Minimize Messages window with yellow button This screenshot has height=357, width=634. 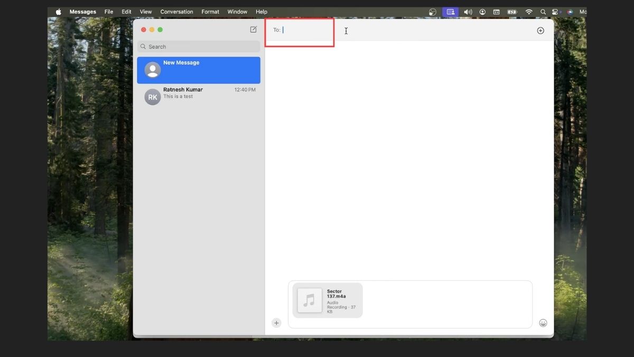pos(152,30)
